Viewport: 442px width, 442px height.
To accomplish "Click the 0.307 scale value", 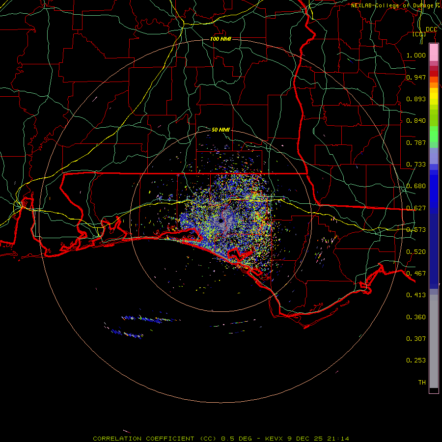I will [416, 338].
